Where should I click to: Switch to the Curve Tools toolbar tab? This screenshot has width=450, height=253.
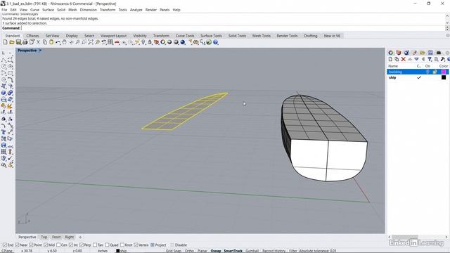(x=185, y=36)
